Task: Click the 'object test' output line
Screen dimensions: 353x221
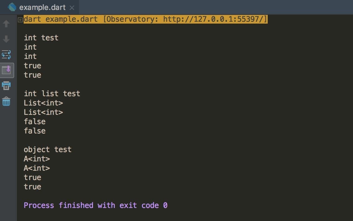Action: pos(48,150)
